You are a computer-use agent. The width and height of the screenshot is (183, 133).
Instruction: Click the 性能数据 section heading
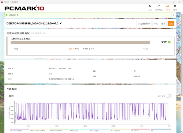point(11,89)
